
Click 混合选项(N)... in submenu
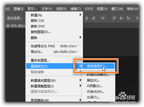click(x=98, y=66)
